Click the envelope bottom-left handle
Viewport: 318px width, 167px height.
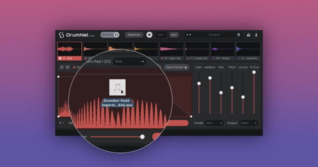[59, 117]
